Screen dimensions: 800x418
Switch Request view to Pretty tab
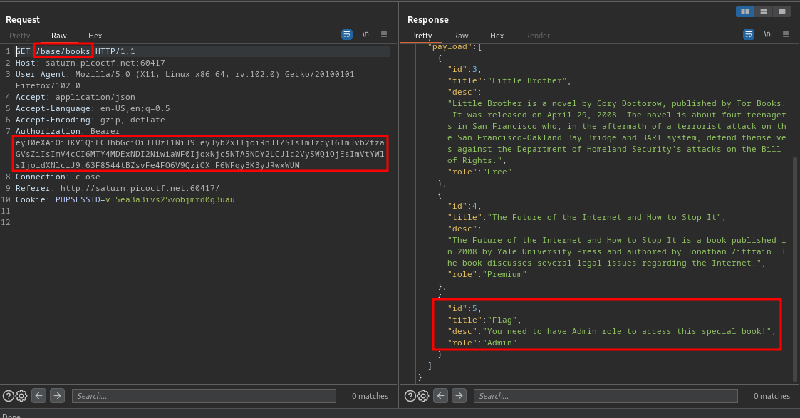coord(19,36)
